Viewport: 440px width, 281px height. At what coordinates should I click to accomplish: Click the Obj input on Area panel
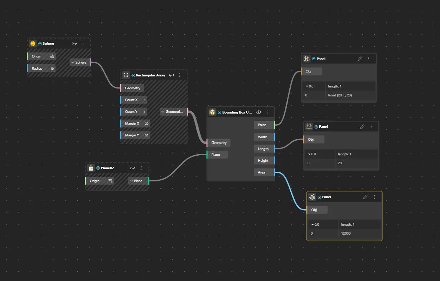point(317,210)
